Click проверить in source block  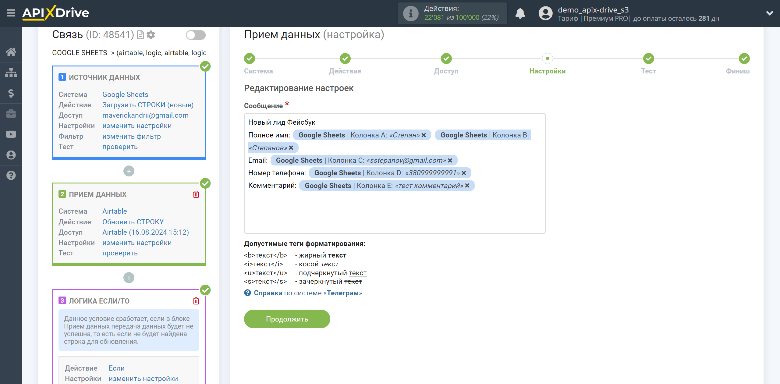pyautogui.click(x=120, y=147)
